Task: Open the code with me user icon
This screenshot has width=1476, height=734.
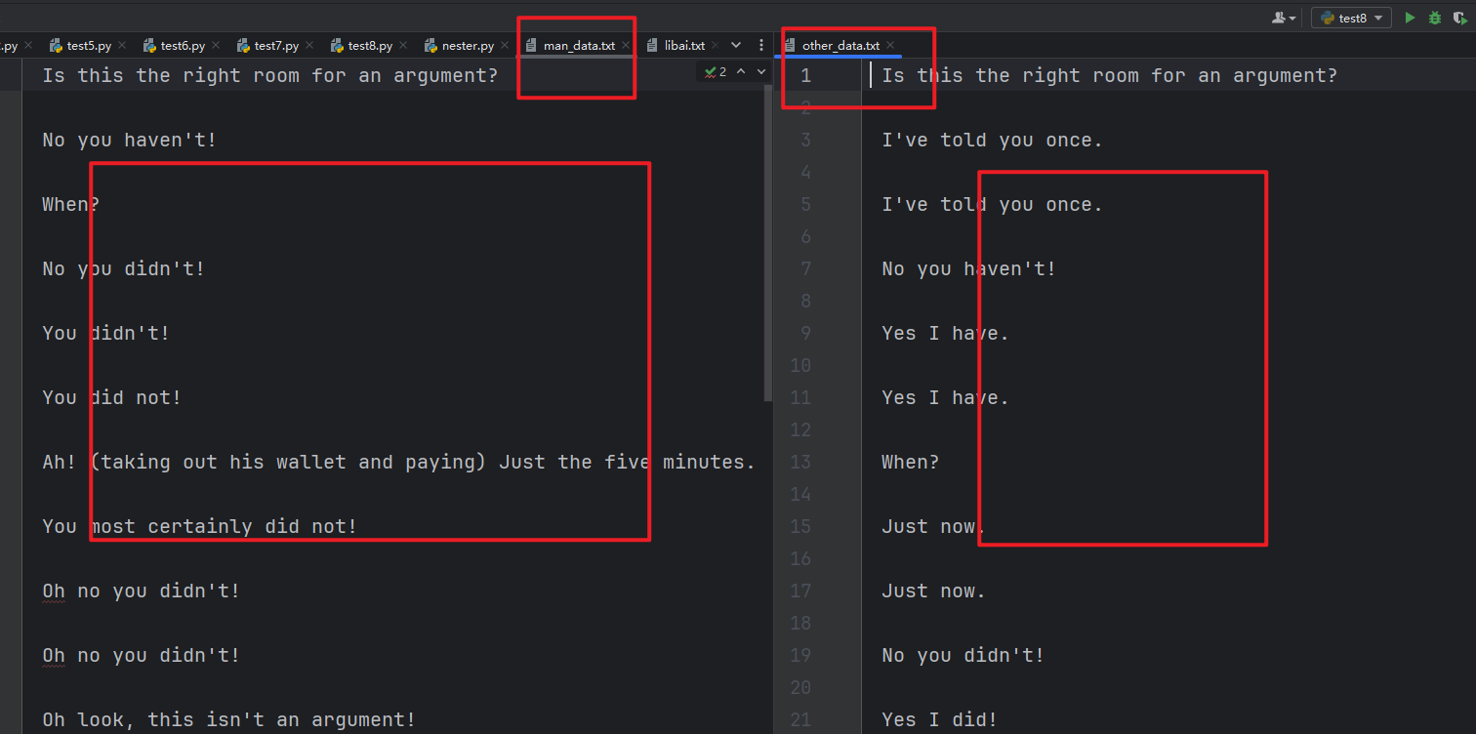Action: (1284, 18)
